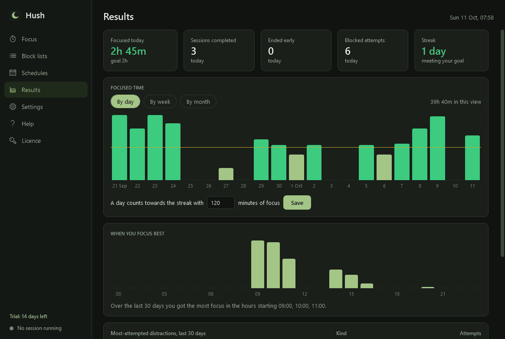Save the streak minutes goal
Image resolution: width=505 pixels, height=339 pixels.
tap(297, 203)
